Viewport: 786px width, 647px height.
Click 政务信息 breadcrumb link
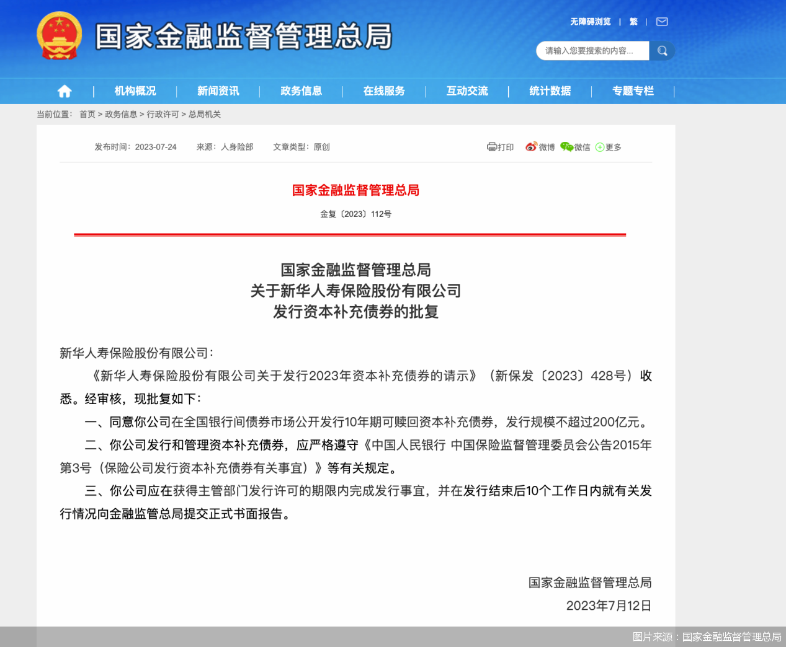pyautogui.click(x=121, y=115)
